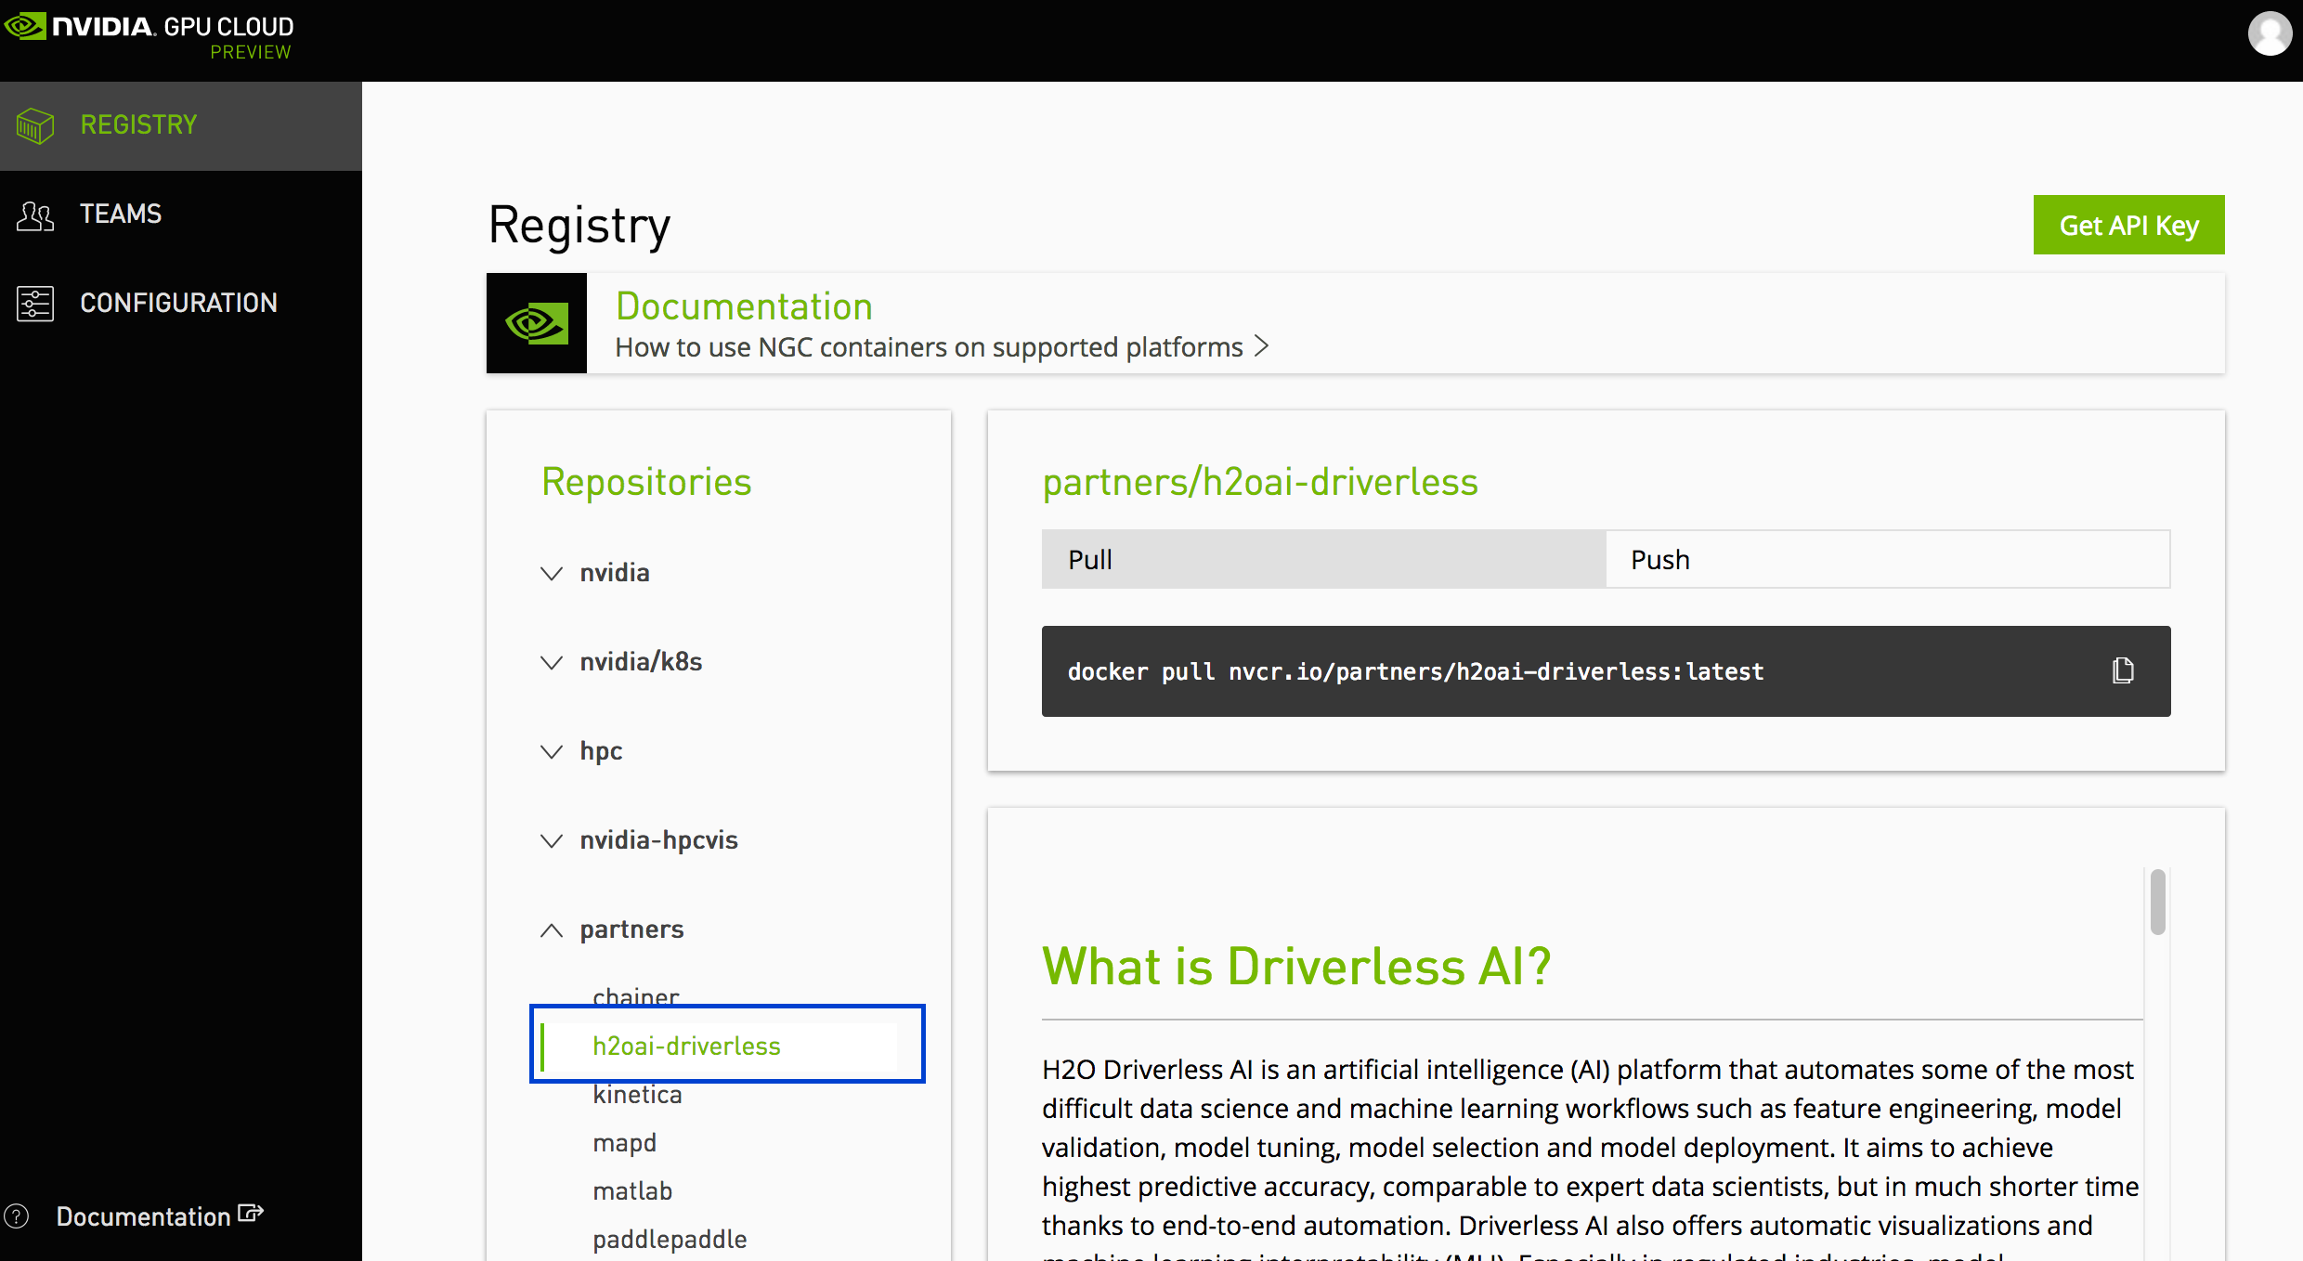Viewport: 2303px width, 1261px height.
Task: Click the NVIDIA logo in Documentation banner
Action: tap(537, 323)
